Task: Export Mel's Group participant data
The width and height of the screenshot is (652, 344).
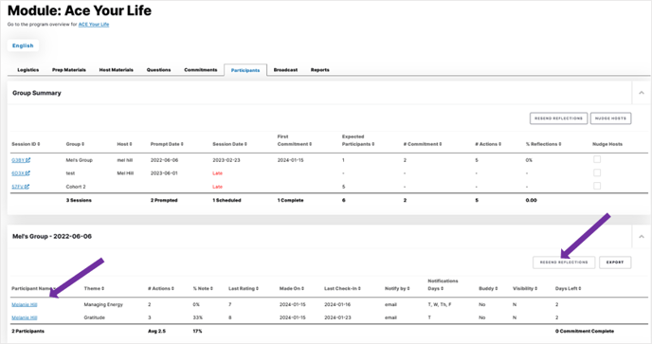Action: (x=615, y=263)
